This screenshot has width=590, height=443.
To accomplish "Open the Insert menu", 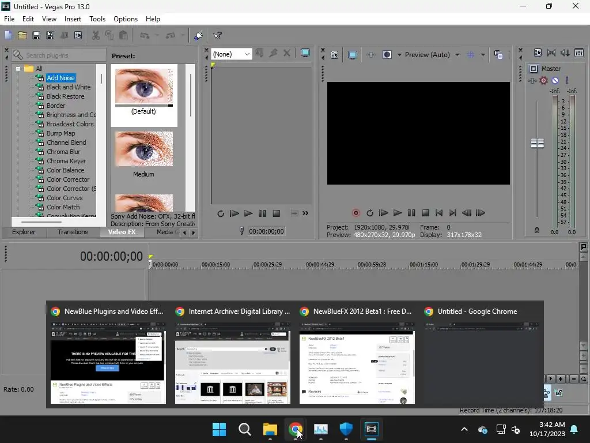I will (73, 19).
